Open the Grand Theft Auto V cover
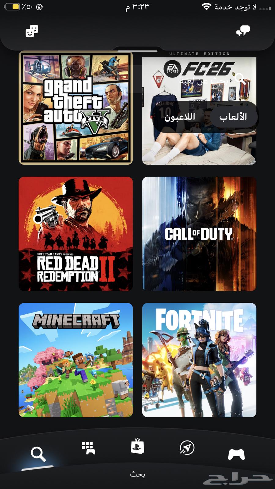 coord(76,108)
